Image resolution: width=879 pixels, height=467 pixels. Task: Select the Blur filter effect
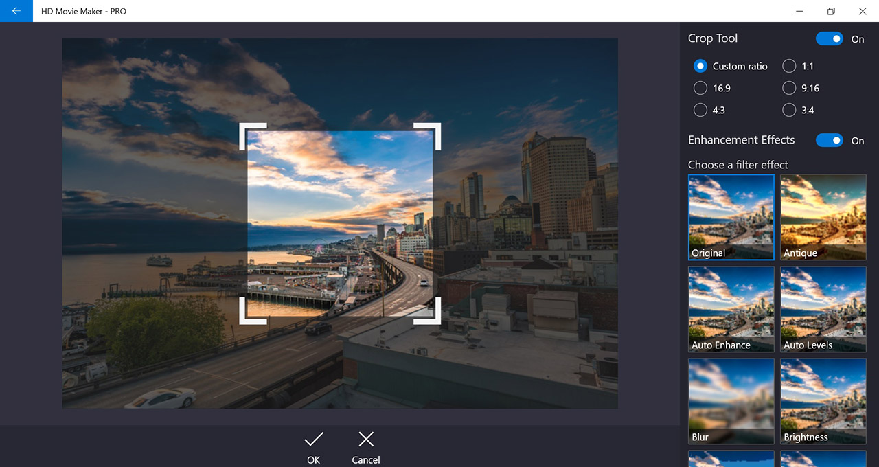click(731, 401)
